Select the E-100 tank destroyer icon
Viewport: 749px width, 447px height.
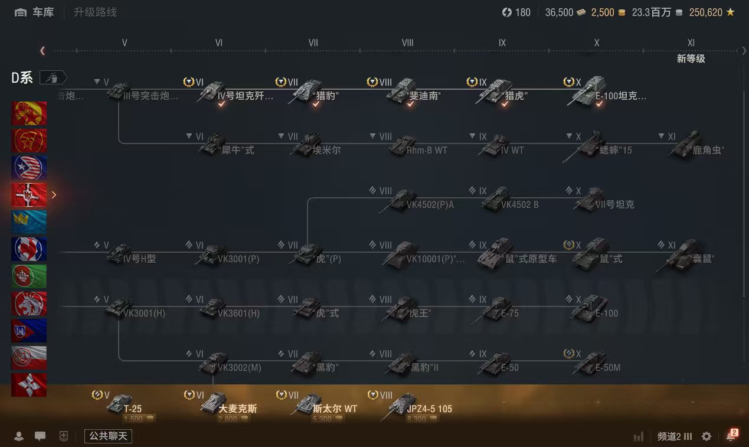[x=588, y=91]
